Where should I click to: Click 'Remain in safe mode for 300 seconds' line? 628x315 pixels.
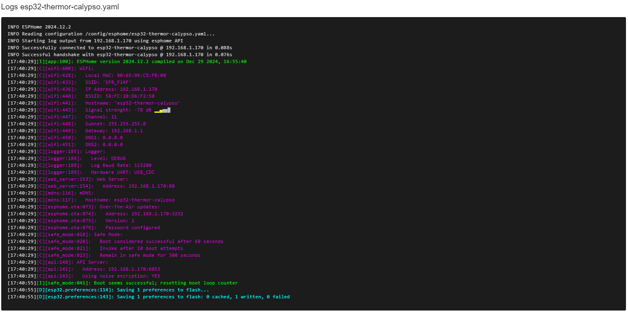point(104,255)
